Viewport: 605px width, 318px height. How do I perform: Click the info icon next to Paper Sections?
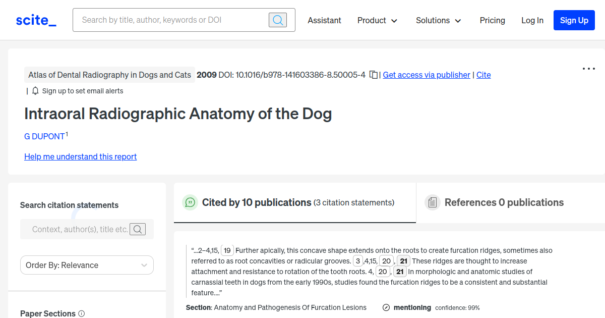pyautogui.click(x=82, y=313)
